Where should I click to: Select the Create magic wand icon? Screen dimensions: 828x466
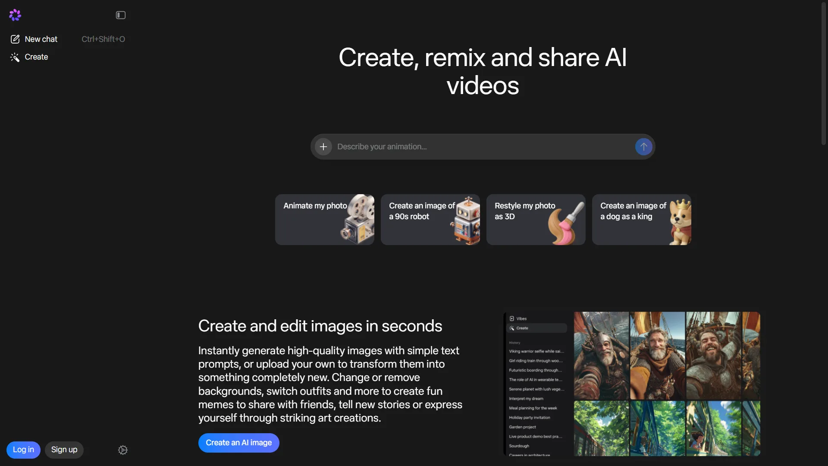(x=15, y=57)
